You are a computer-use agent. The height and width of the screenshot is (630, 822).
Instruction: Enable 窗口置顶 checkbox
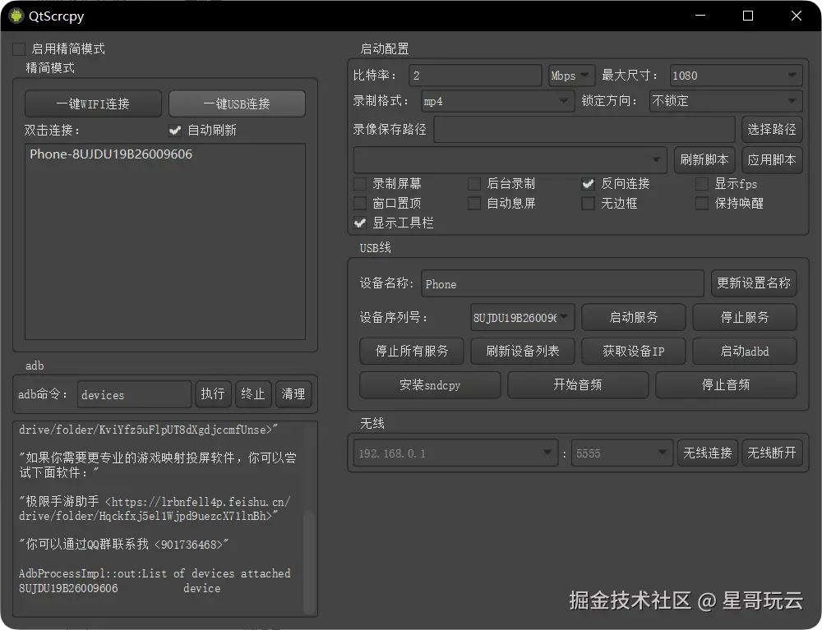coord(360,203)
